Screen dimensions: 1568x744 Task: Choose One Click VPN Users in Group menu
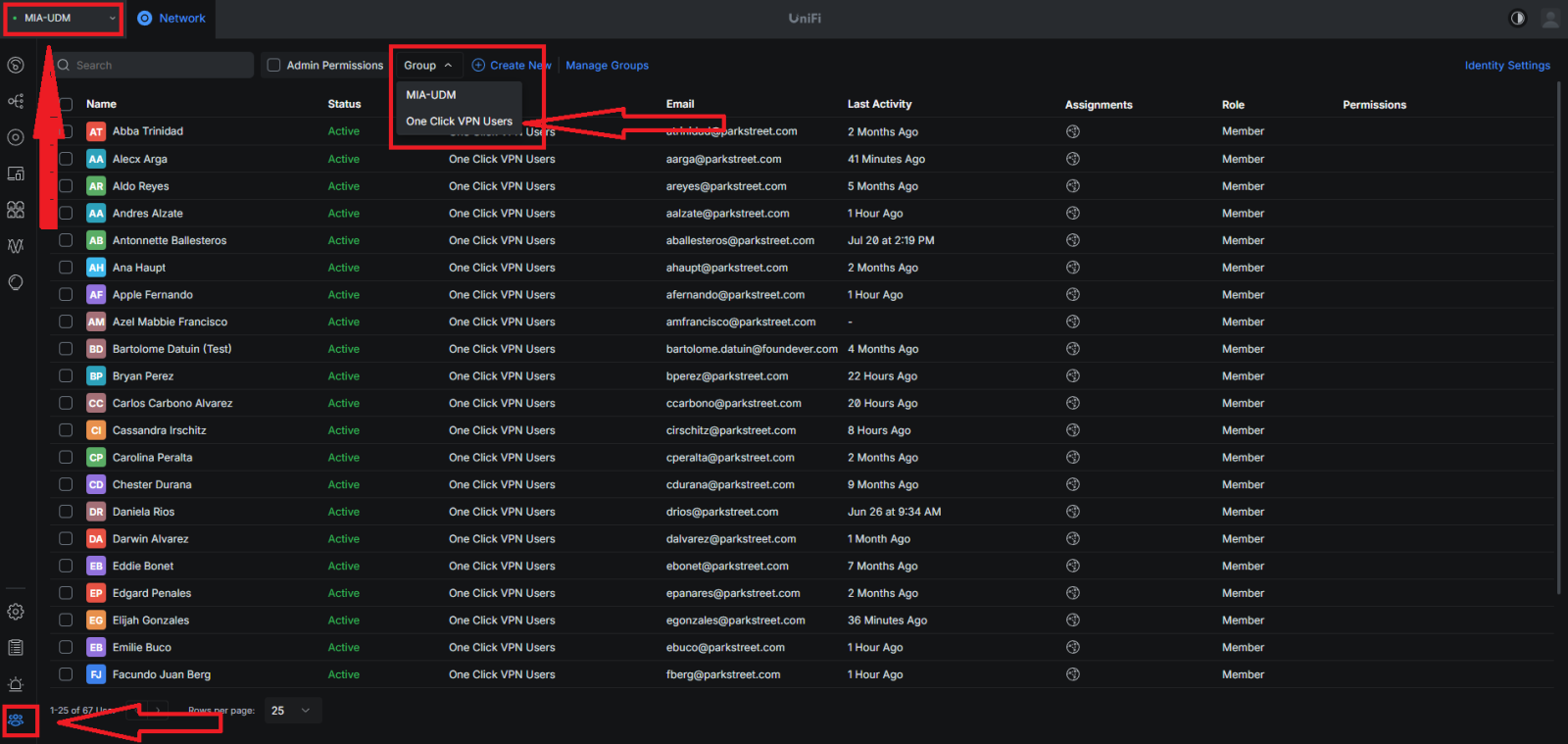coord(460,122)
